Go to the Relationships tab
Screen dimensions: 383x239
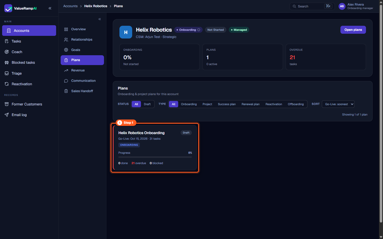click(82, 40)
